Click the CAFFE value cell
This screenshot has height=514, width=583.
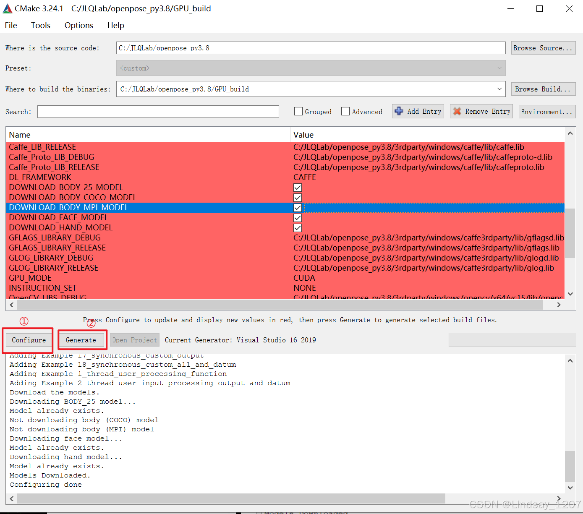click(427, 177)
